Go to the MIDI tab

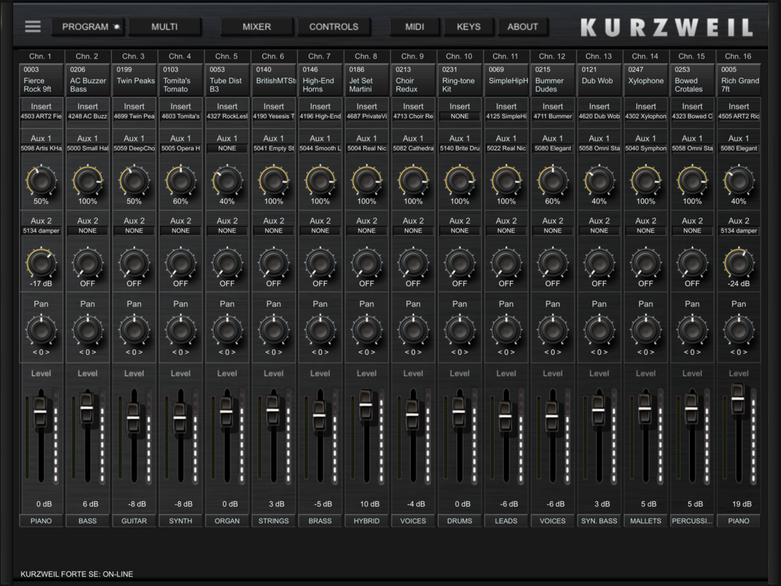tap(415, 27)
